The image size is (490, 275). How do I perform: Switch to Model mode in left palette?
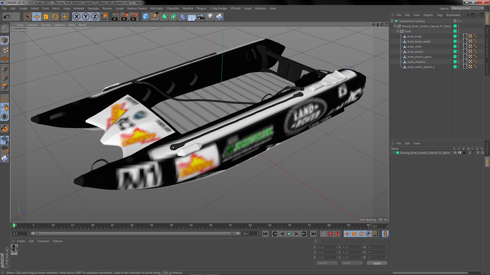pyautogui.click(x=5, y=40)
